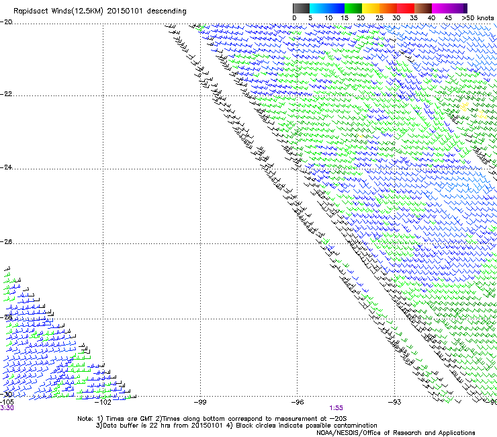Screen dimensions: 497x437
Task: Click the red 30-35 knots legend segment
Action: point(406,8)
